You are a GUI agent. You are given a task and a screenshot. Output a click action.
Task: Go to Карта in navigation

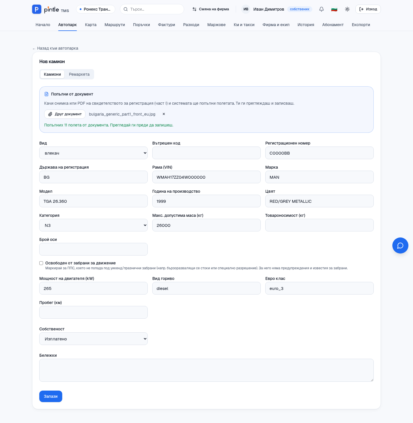click(91, 25)
